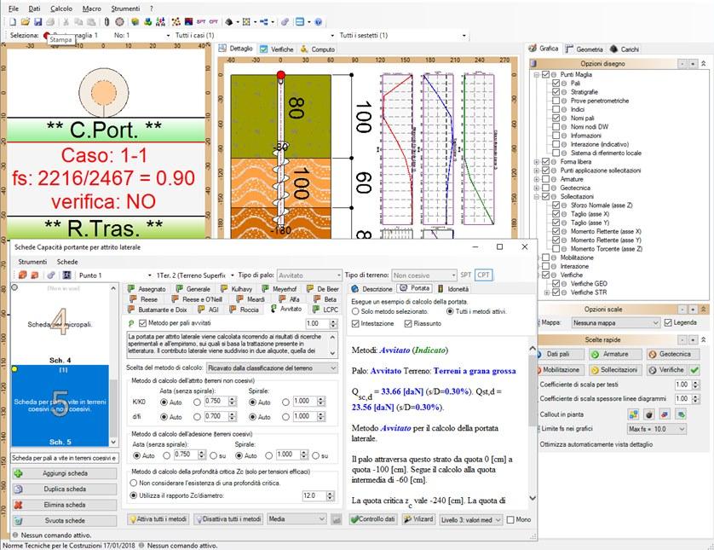Click the 'Controllo dati' button
714x550 pixels.
click(372, 518)
